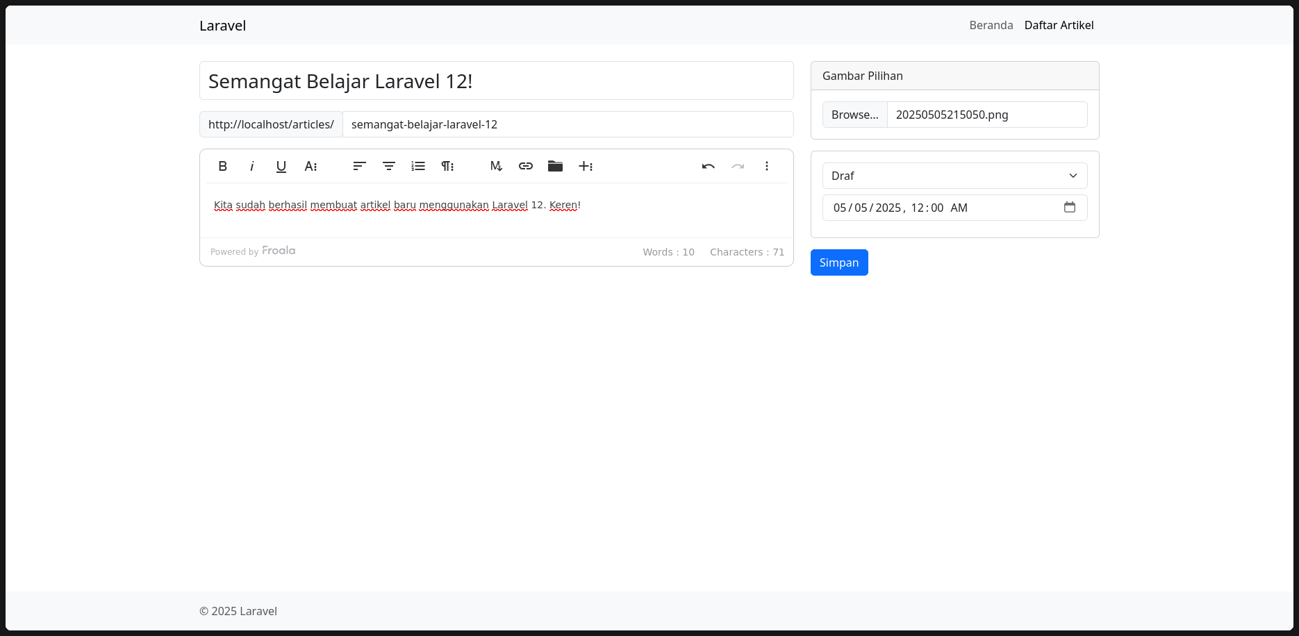Click the © 2025 Laravel footer text

[x=238, y=611]
